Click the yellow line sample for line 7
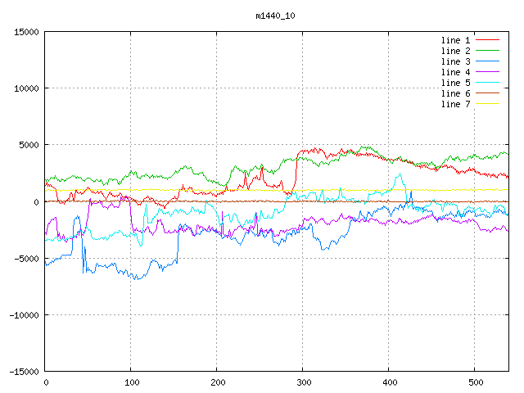Screen dimensions: 524x393 click(x=488, y=104)
